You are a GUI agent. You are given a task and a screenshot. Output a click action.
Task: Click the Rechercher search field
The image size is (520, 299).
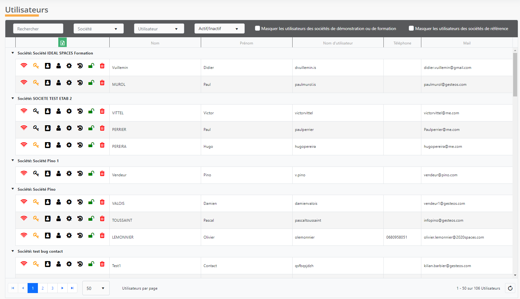click(x=38, y=29)
